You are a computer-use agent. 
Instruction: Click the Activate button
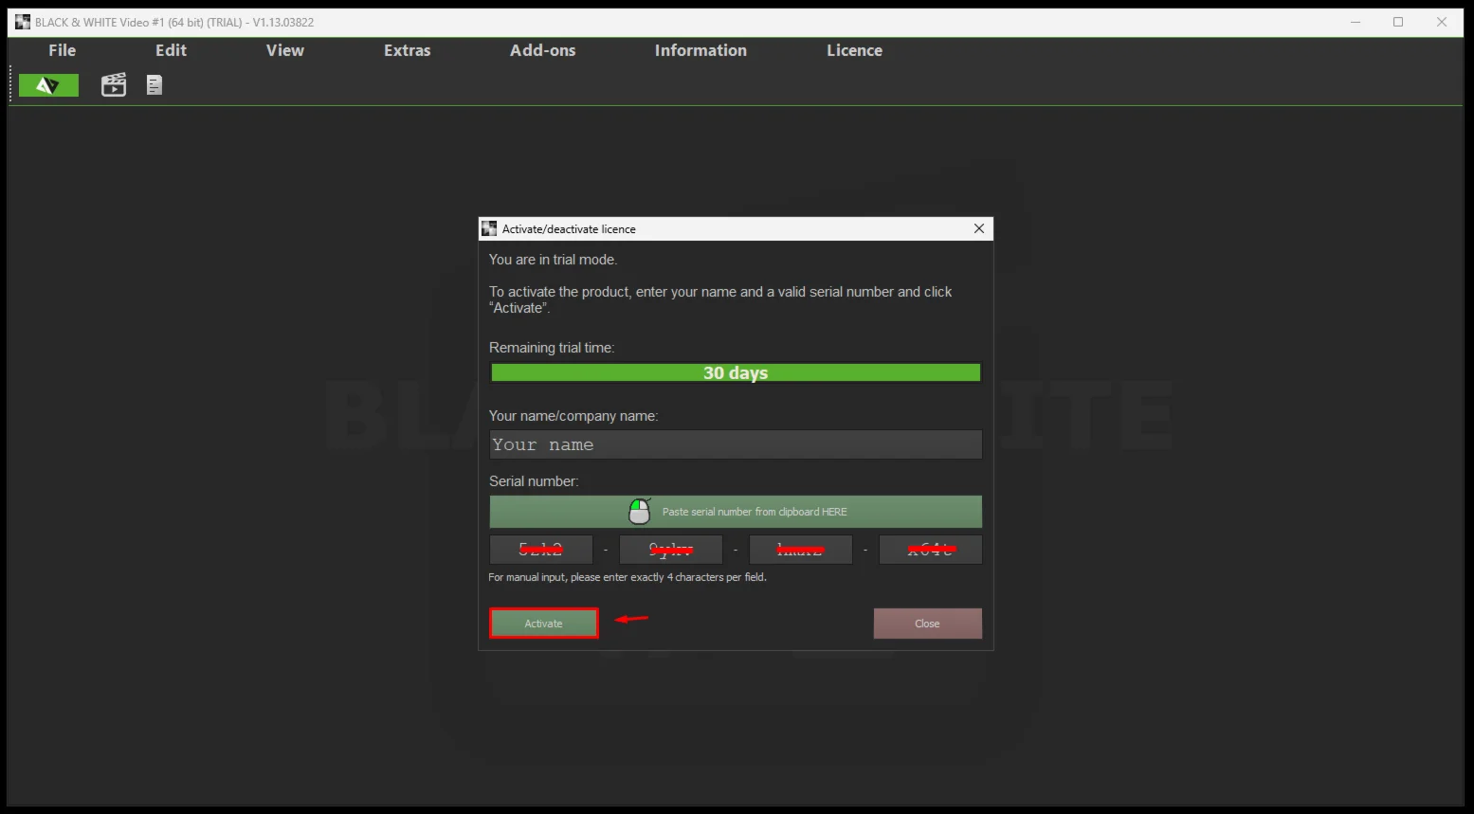(x=544, y=624)
